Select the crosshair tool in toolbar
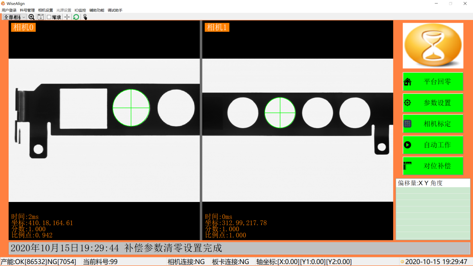Image resolution: width=473 pixels, height=266 pixels. pos(67,17)
